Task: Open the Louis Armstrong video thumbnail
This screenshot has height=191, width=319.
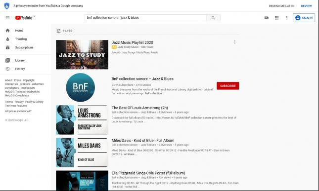Action: coord(82,120)
